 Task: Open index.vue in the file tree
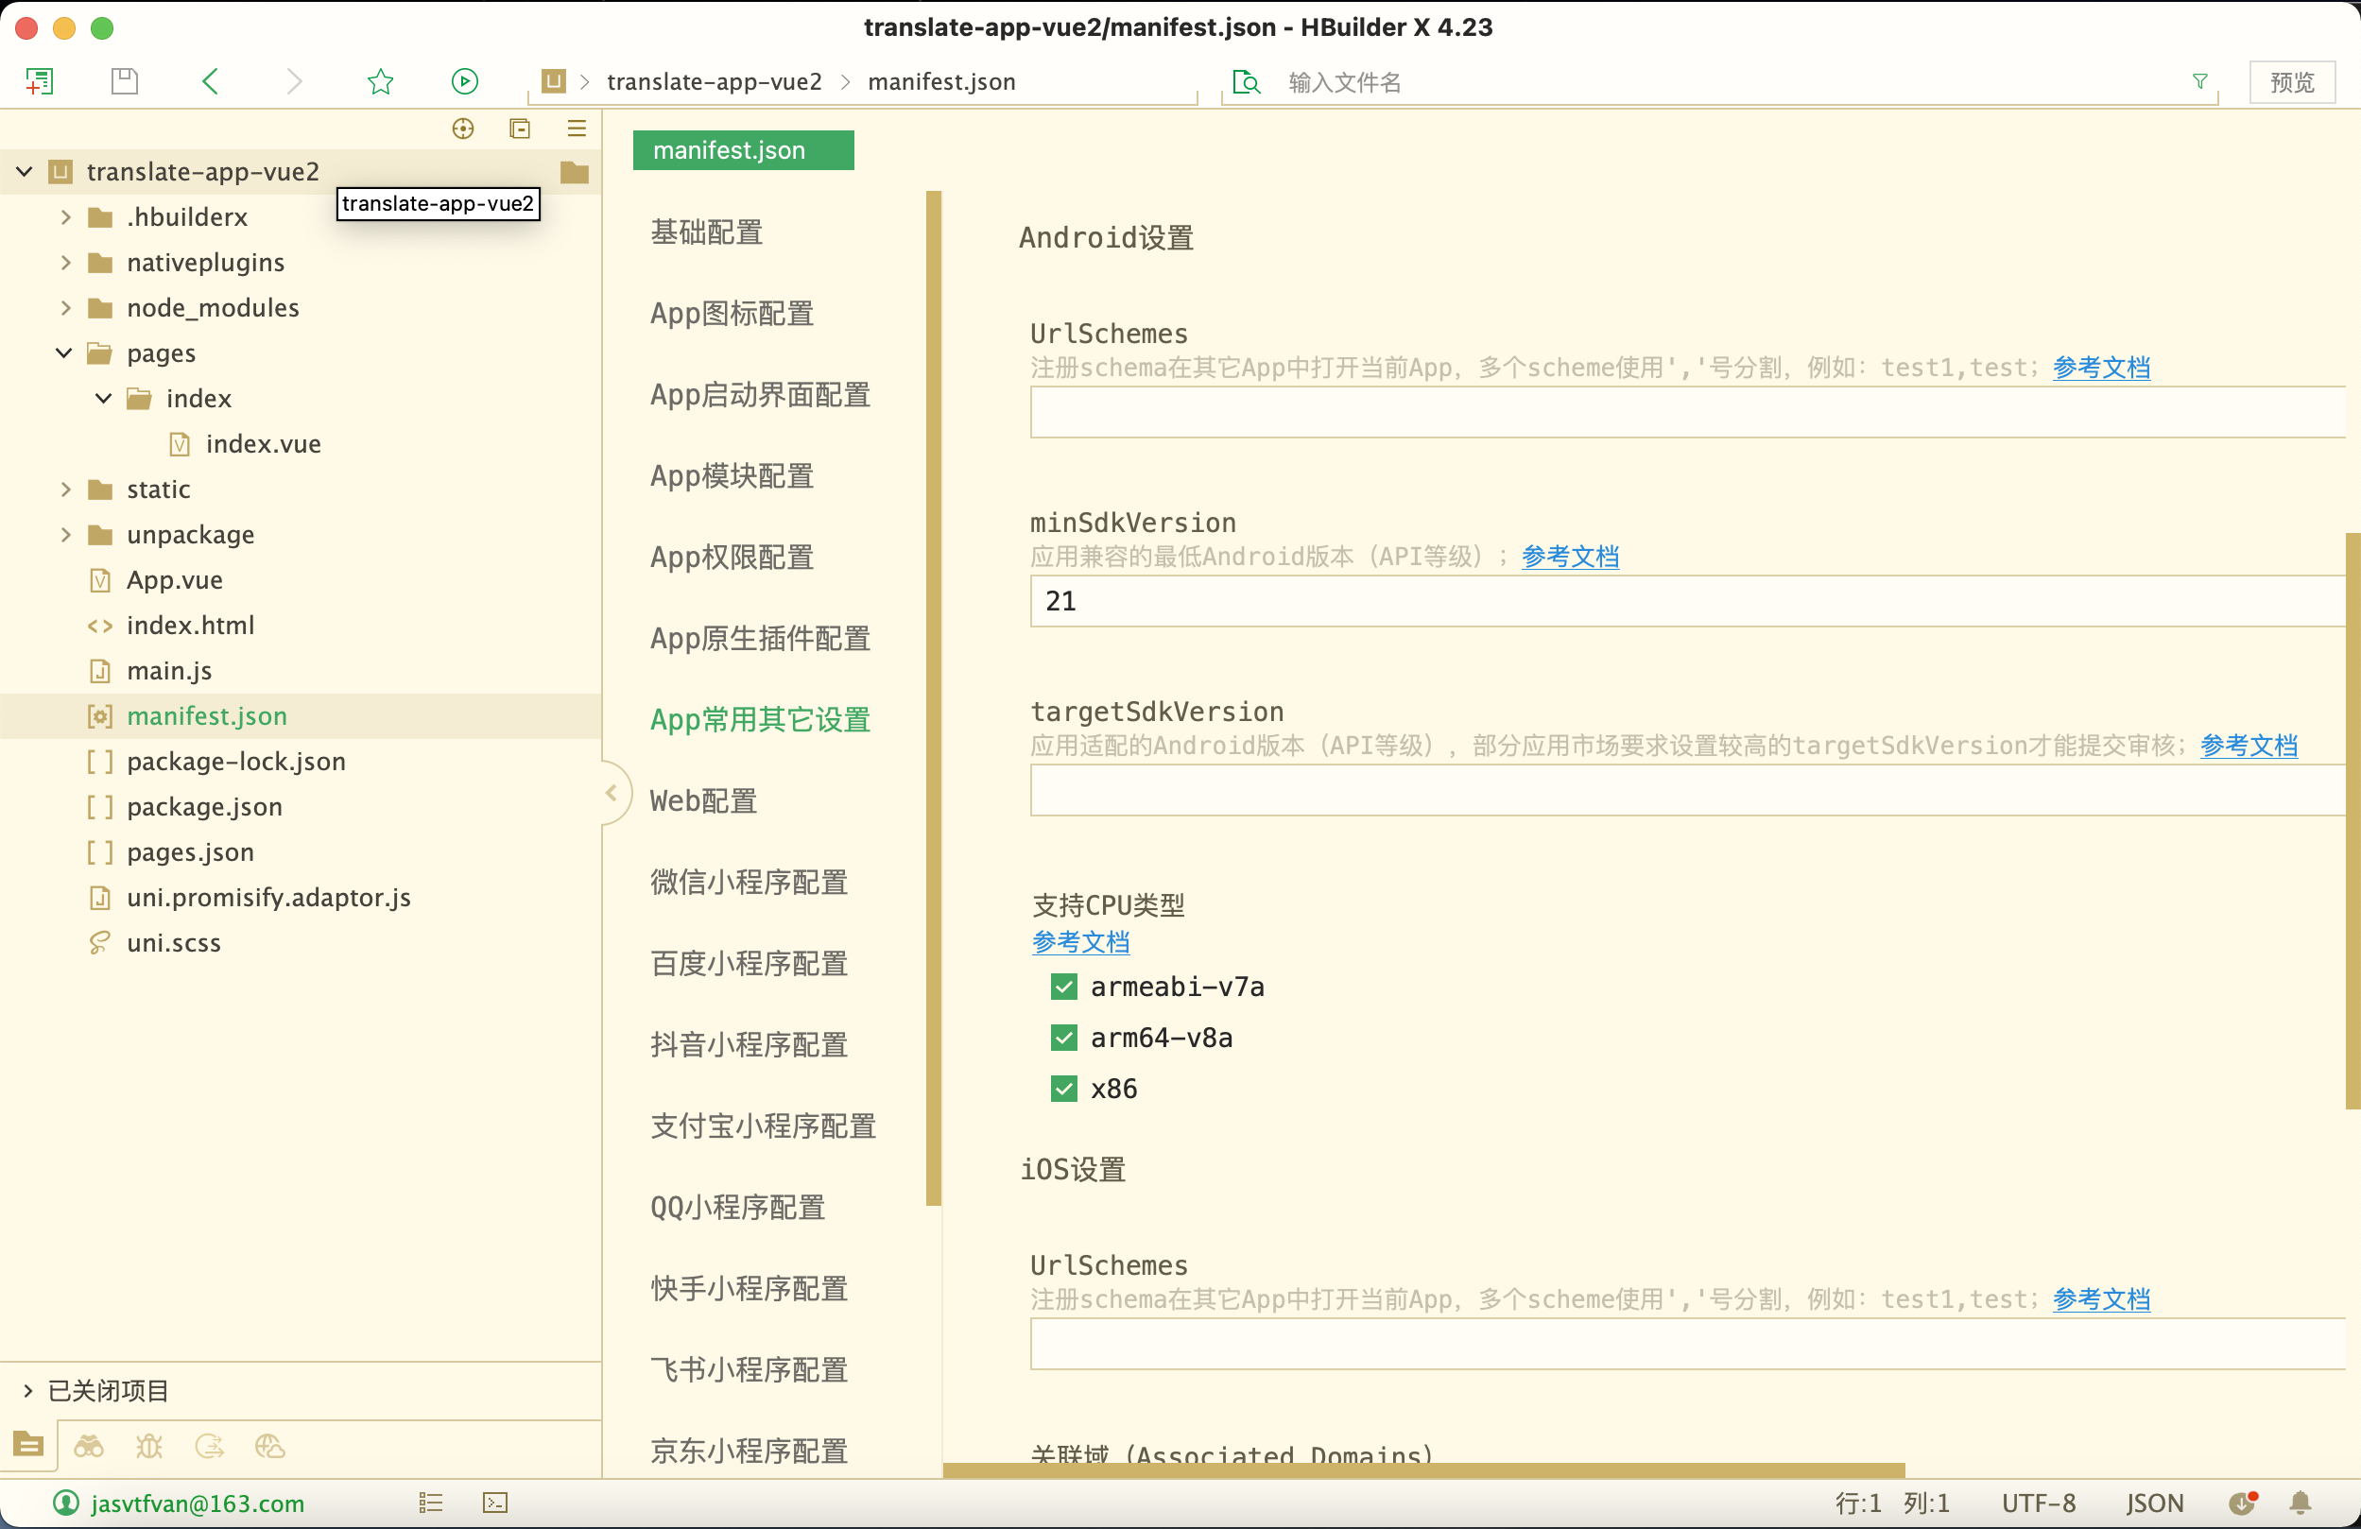[x=263, y=444]
